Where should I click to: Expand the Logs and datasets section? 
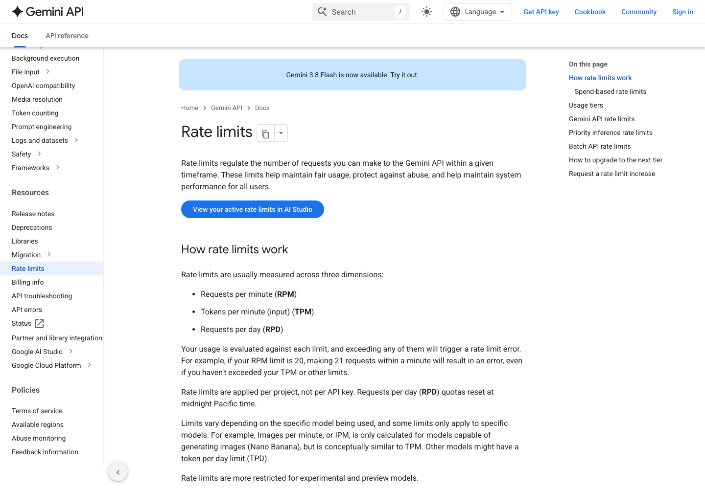[76, 140]
